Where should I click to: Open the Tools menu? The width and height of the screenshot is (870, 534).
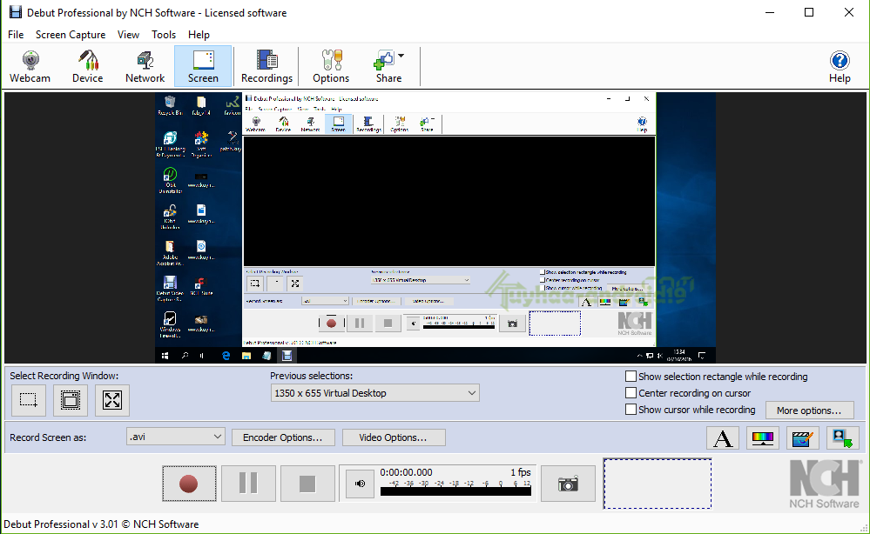164,34
